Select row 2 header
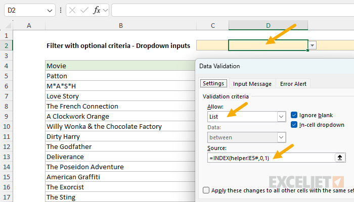354x202 pixels. pyautogui.click(x=6, y=45)
